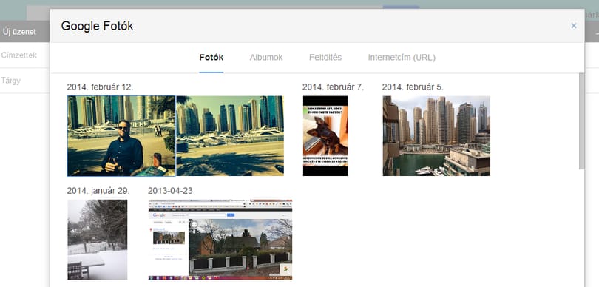Open the Albumok tab
The width and height of the screenshot is (599, 287).
(266, 57)
